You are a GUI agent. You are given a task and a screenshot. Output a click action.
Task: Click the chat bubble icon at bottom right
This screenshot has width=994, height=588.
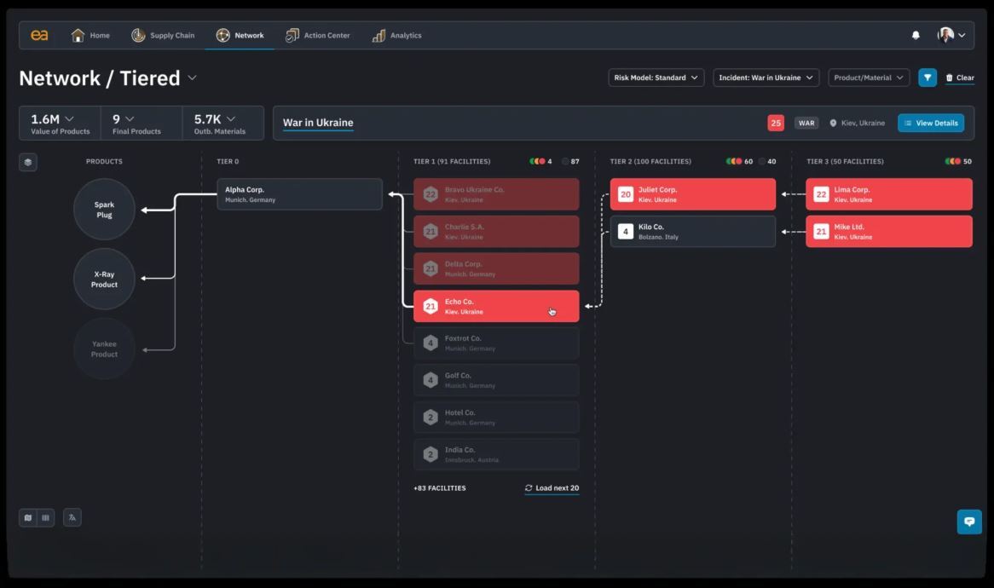(968, 522)
